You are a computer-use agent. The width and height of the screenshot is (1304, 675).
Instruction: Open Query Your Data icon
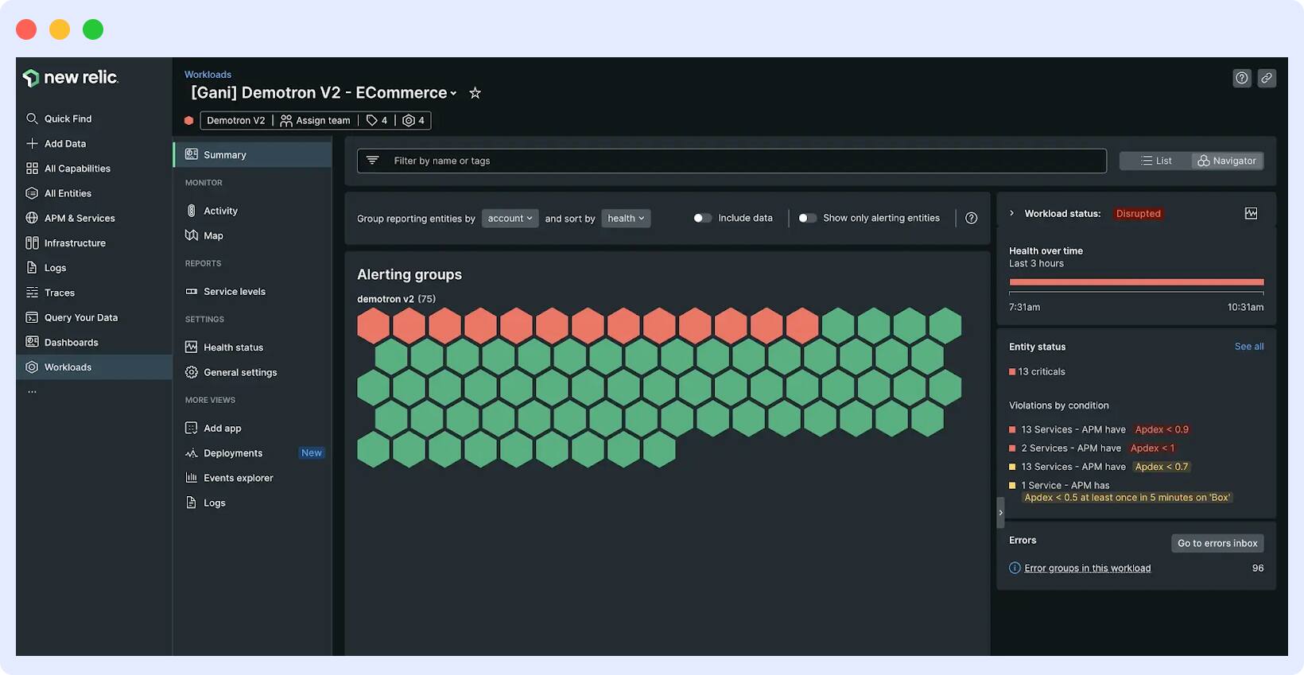(x=32, y=317)
